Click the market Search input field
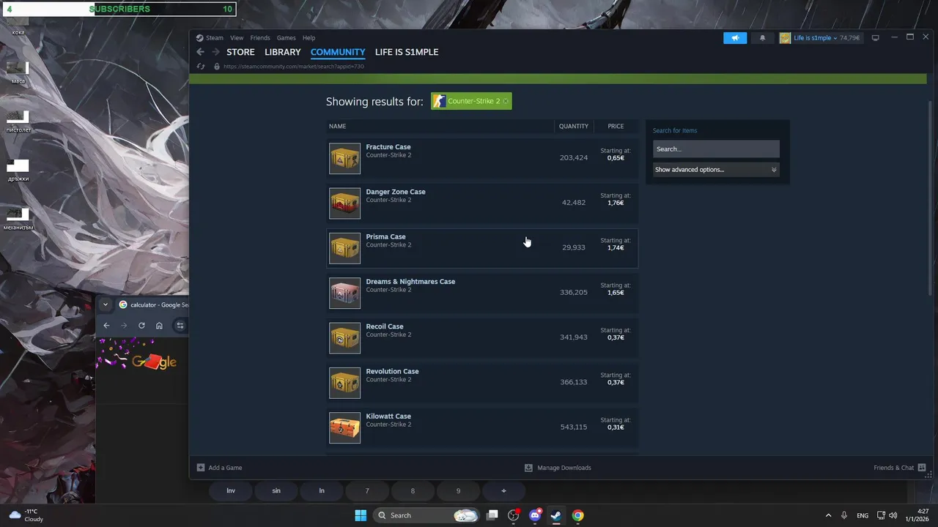Screen dimensions: 938x527 point(716,149)
